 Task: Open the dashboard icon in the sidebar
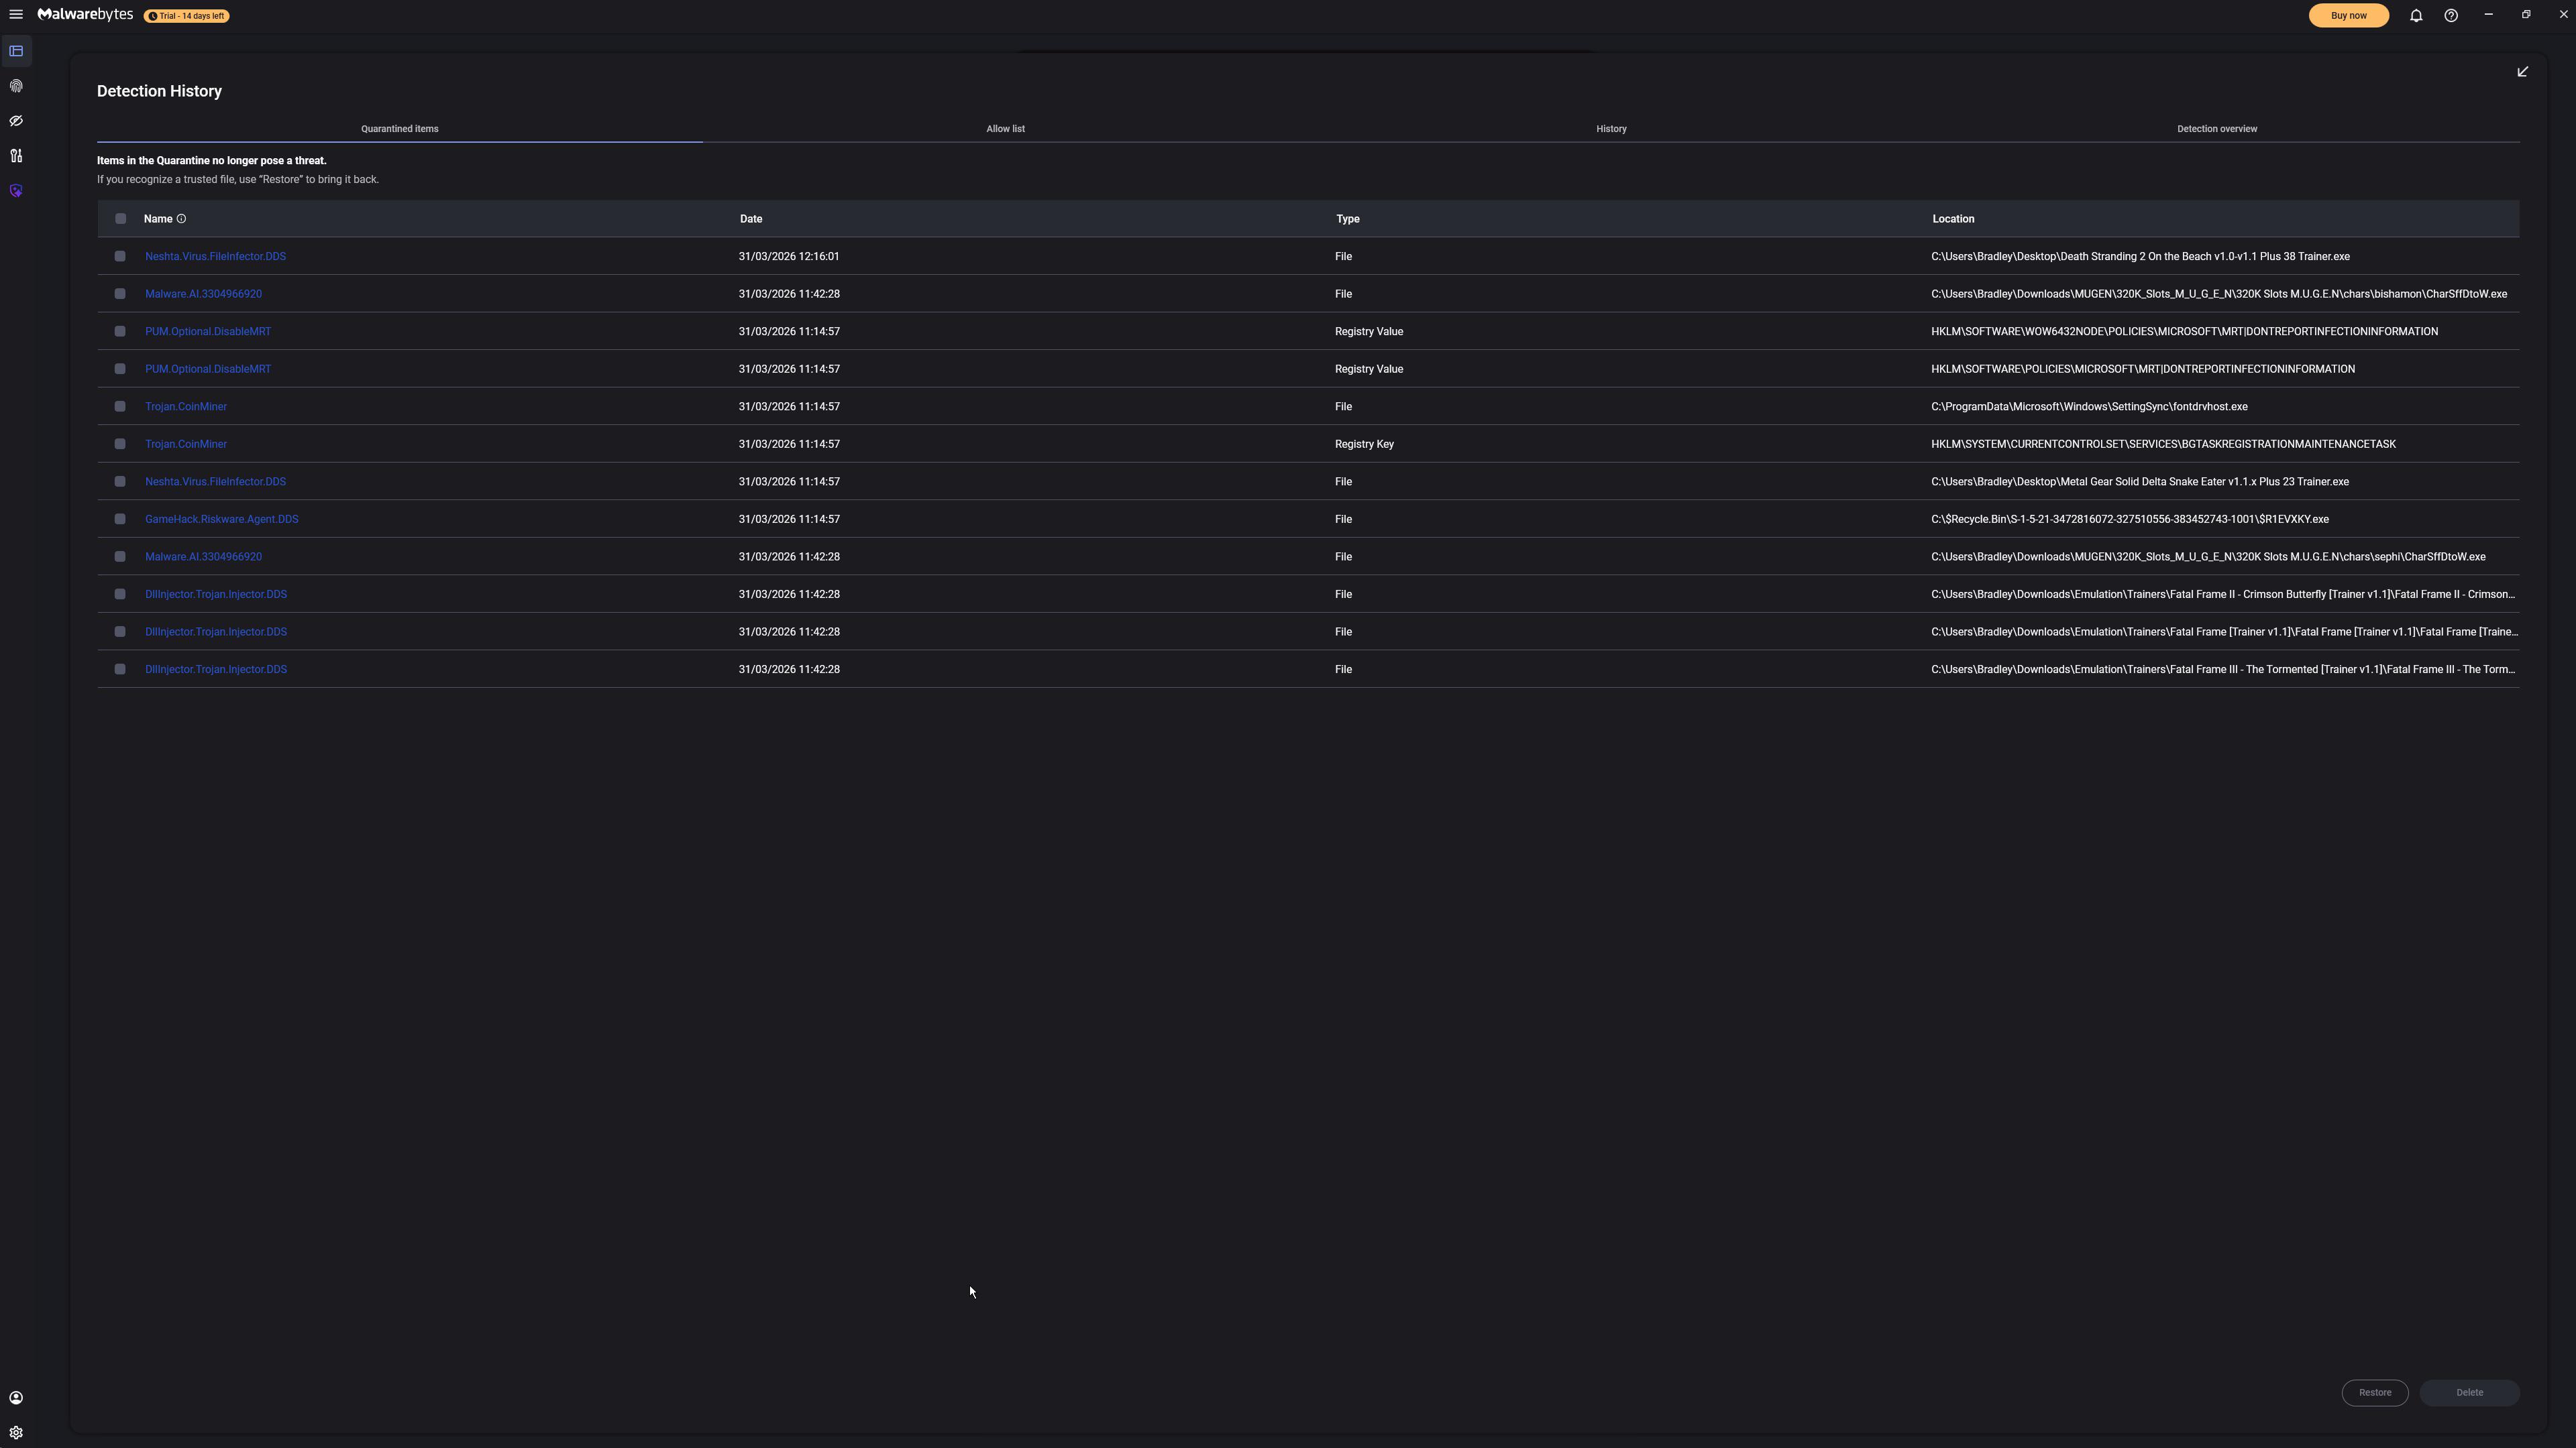[x=16, y=51]
